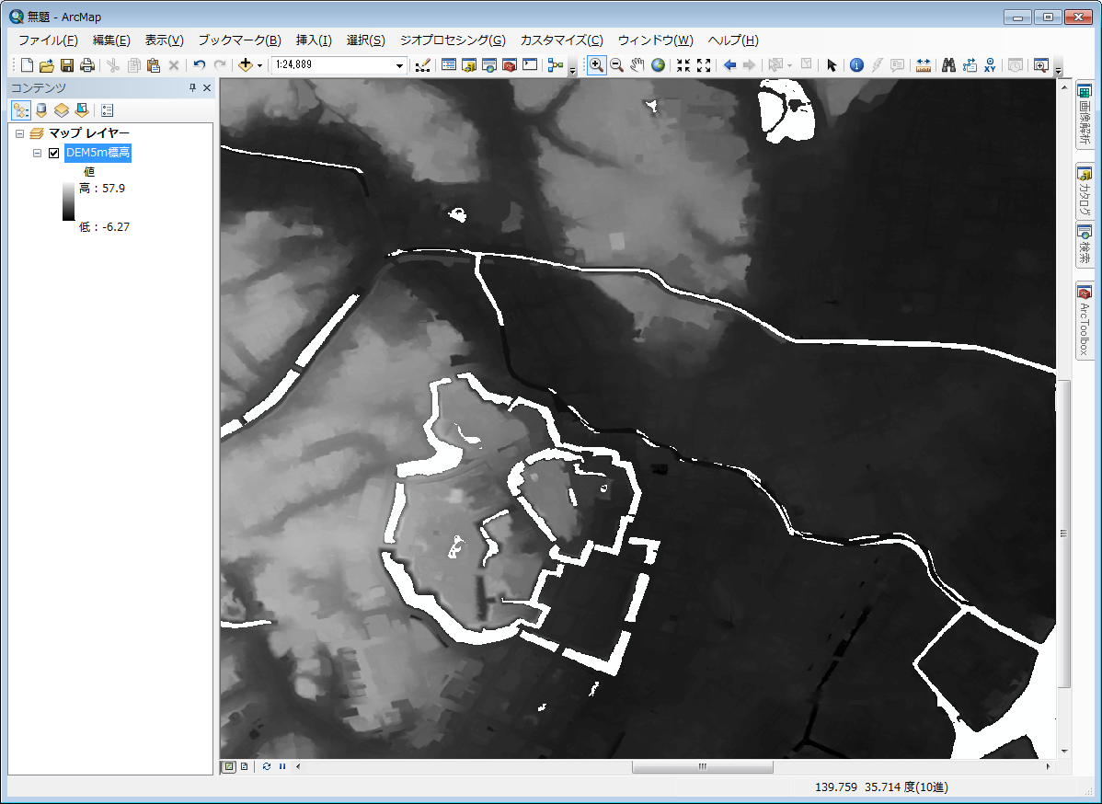Image resolution: width=1102 pixels, height=804 pixels.
Task: Open the ジオプロセシング(G) menu
Action: point(453,40)
